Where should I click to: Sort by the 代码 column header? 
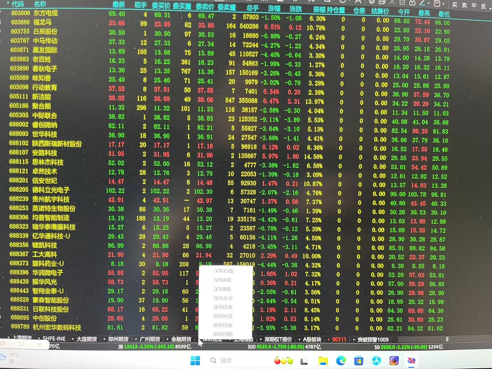[x=18, y=4]
